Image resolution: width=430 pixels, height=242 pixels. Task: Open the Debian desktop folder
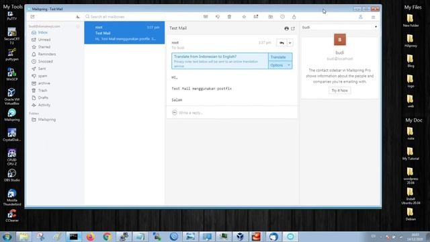[411, 214]
